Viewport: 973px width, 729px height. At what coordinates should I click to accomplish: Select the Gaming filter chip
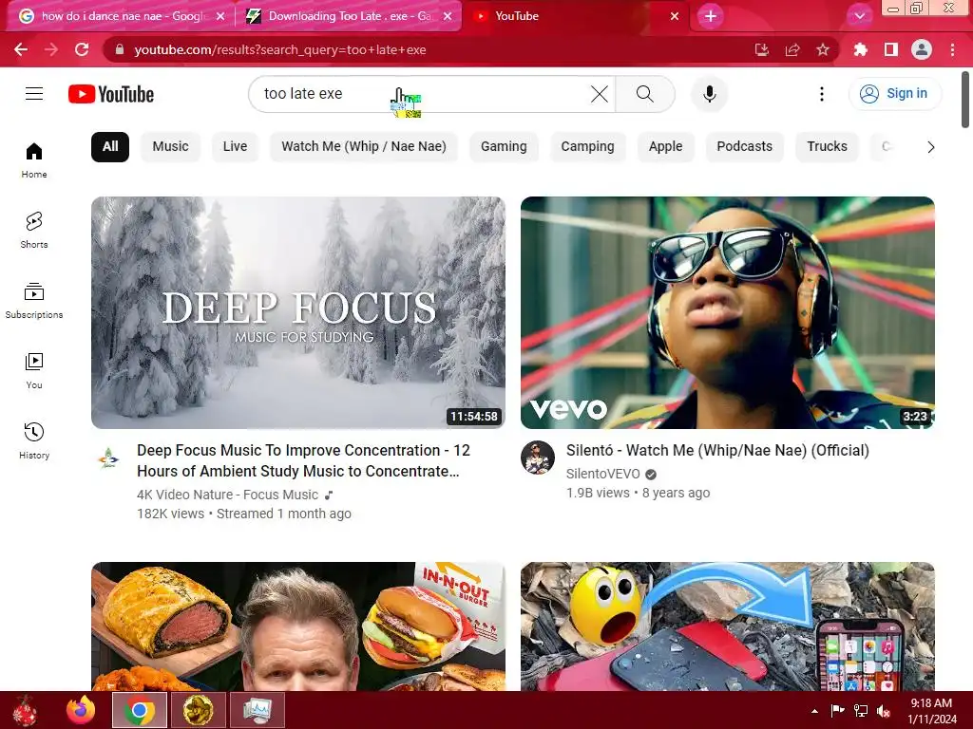504,147
